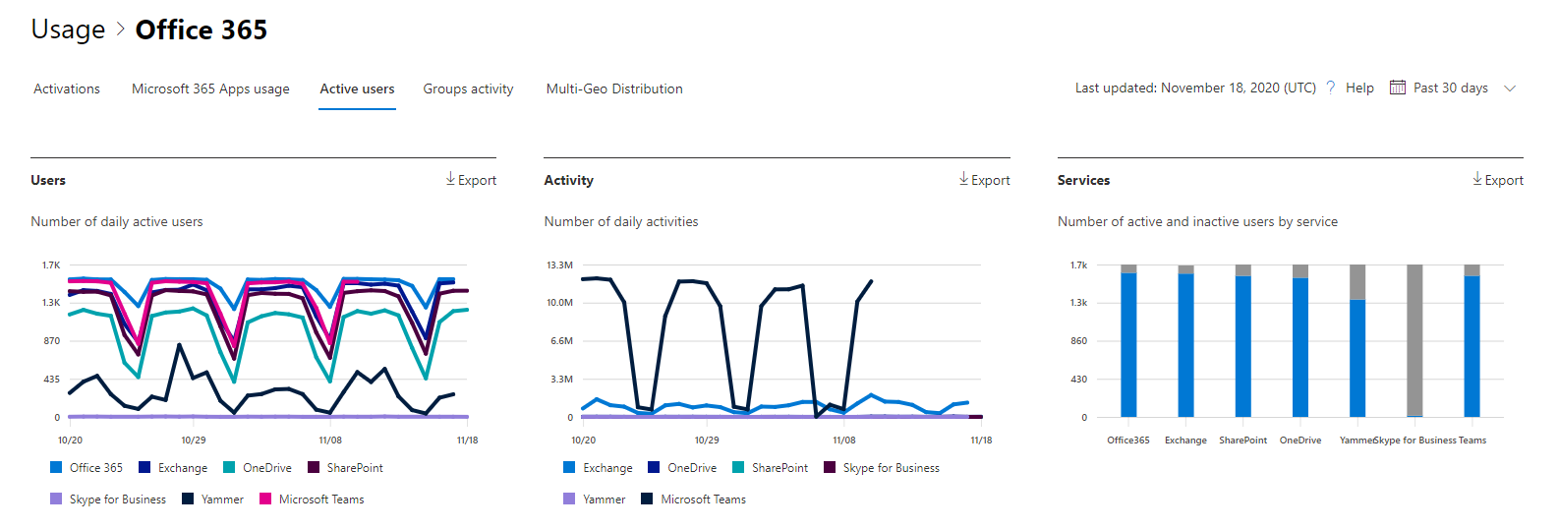This screenshot has height=529, width=1558.
Task: Select the Active users tab
Action: [x=357, y=88]
